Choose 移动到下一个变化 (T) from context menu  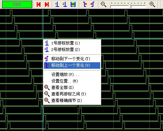[72, 59]
